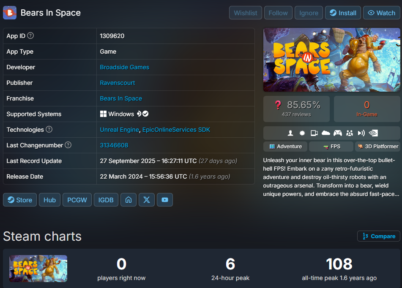Open the X (Twitter) link button
Screen dimensions: 402x288
click(147, 200)
